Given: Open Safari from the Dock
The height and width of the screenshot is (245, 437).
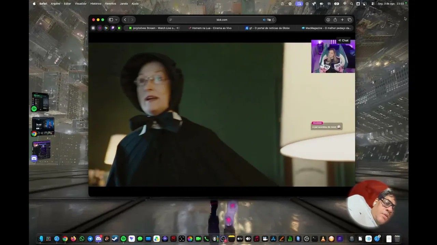Looking at the screenshot, I should tap(57, 239).
